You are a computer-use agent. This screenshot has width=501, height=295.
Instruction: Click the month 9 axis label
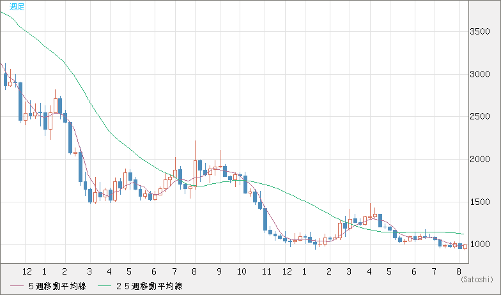tap(219, 272)
